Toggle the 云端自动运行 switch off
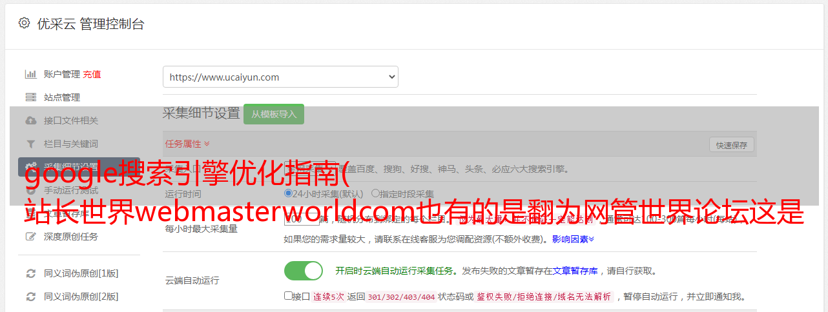The width and height of the screenshot is (828, 312). pos(304,271)
